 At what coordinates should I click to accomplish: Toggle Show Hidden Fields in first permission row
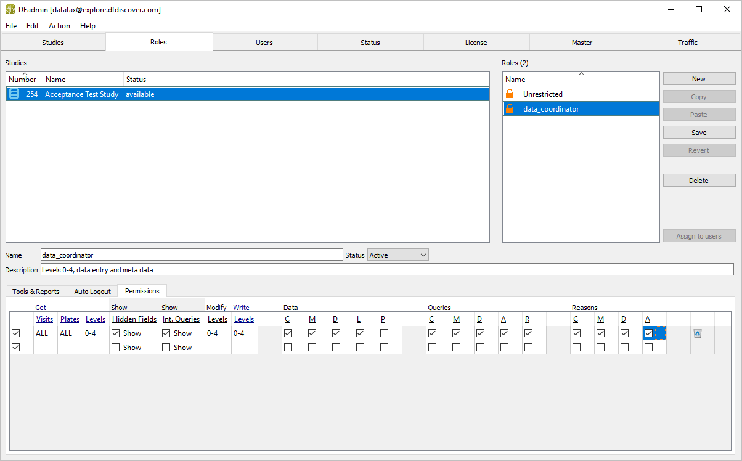point(116,333)
